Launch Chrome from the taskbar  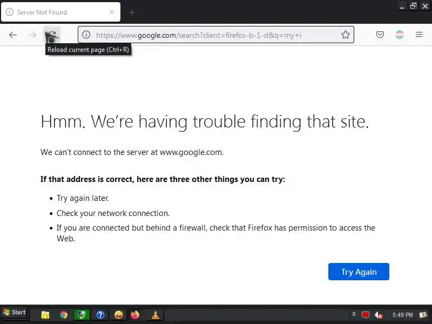64,315
